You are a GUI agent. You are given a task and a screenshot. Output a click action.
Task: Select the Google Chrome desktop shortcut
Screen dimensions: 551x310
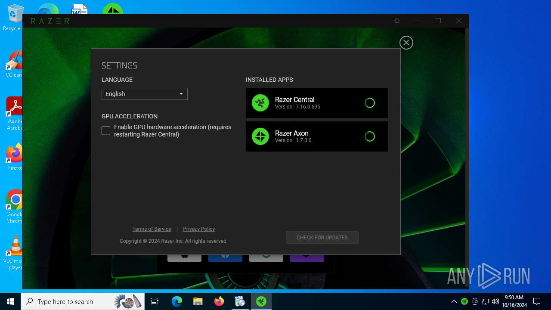click(14, 207)
